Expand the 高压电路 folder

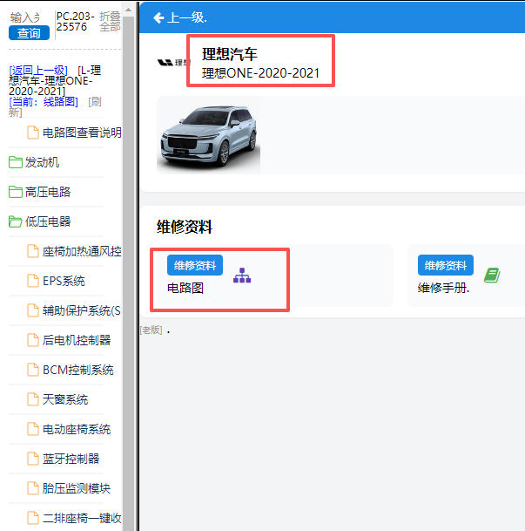[48, 192]
